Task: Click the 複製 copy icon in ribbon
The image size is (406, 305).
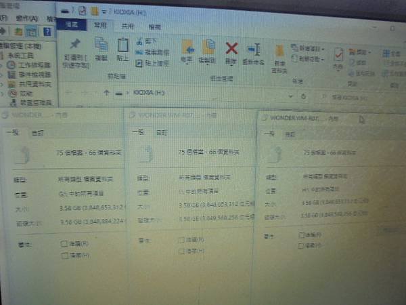Action: [x=101, y=44]
